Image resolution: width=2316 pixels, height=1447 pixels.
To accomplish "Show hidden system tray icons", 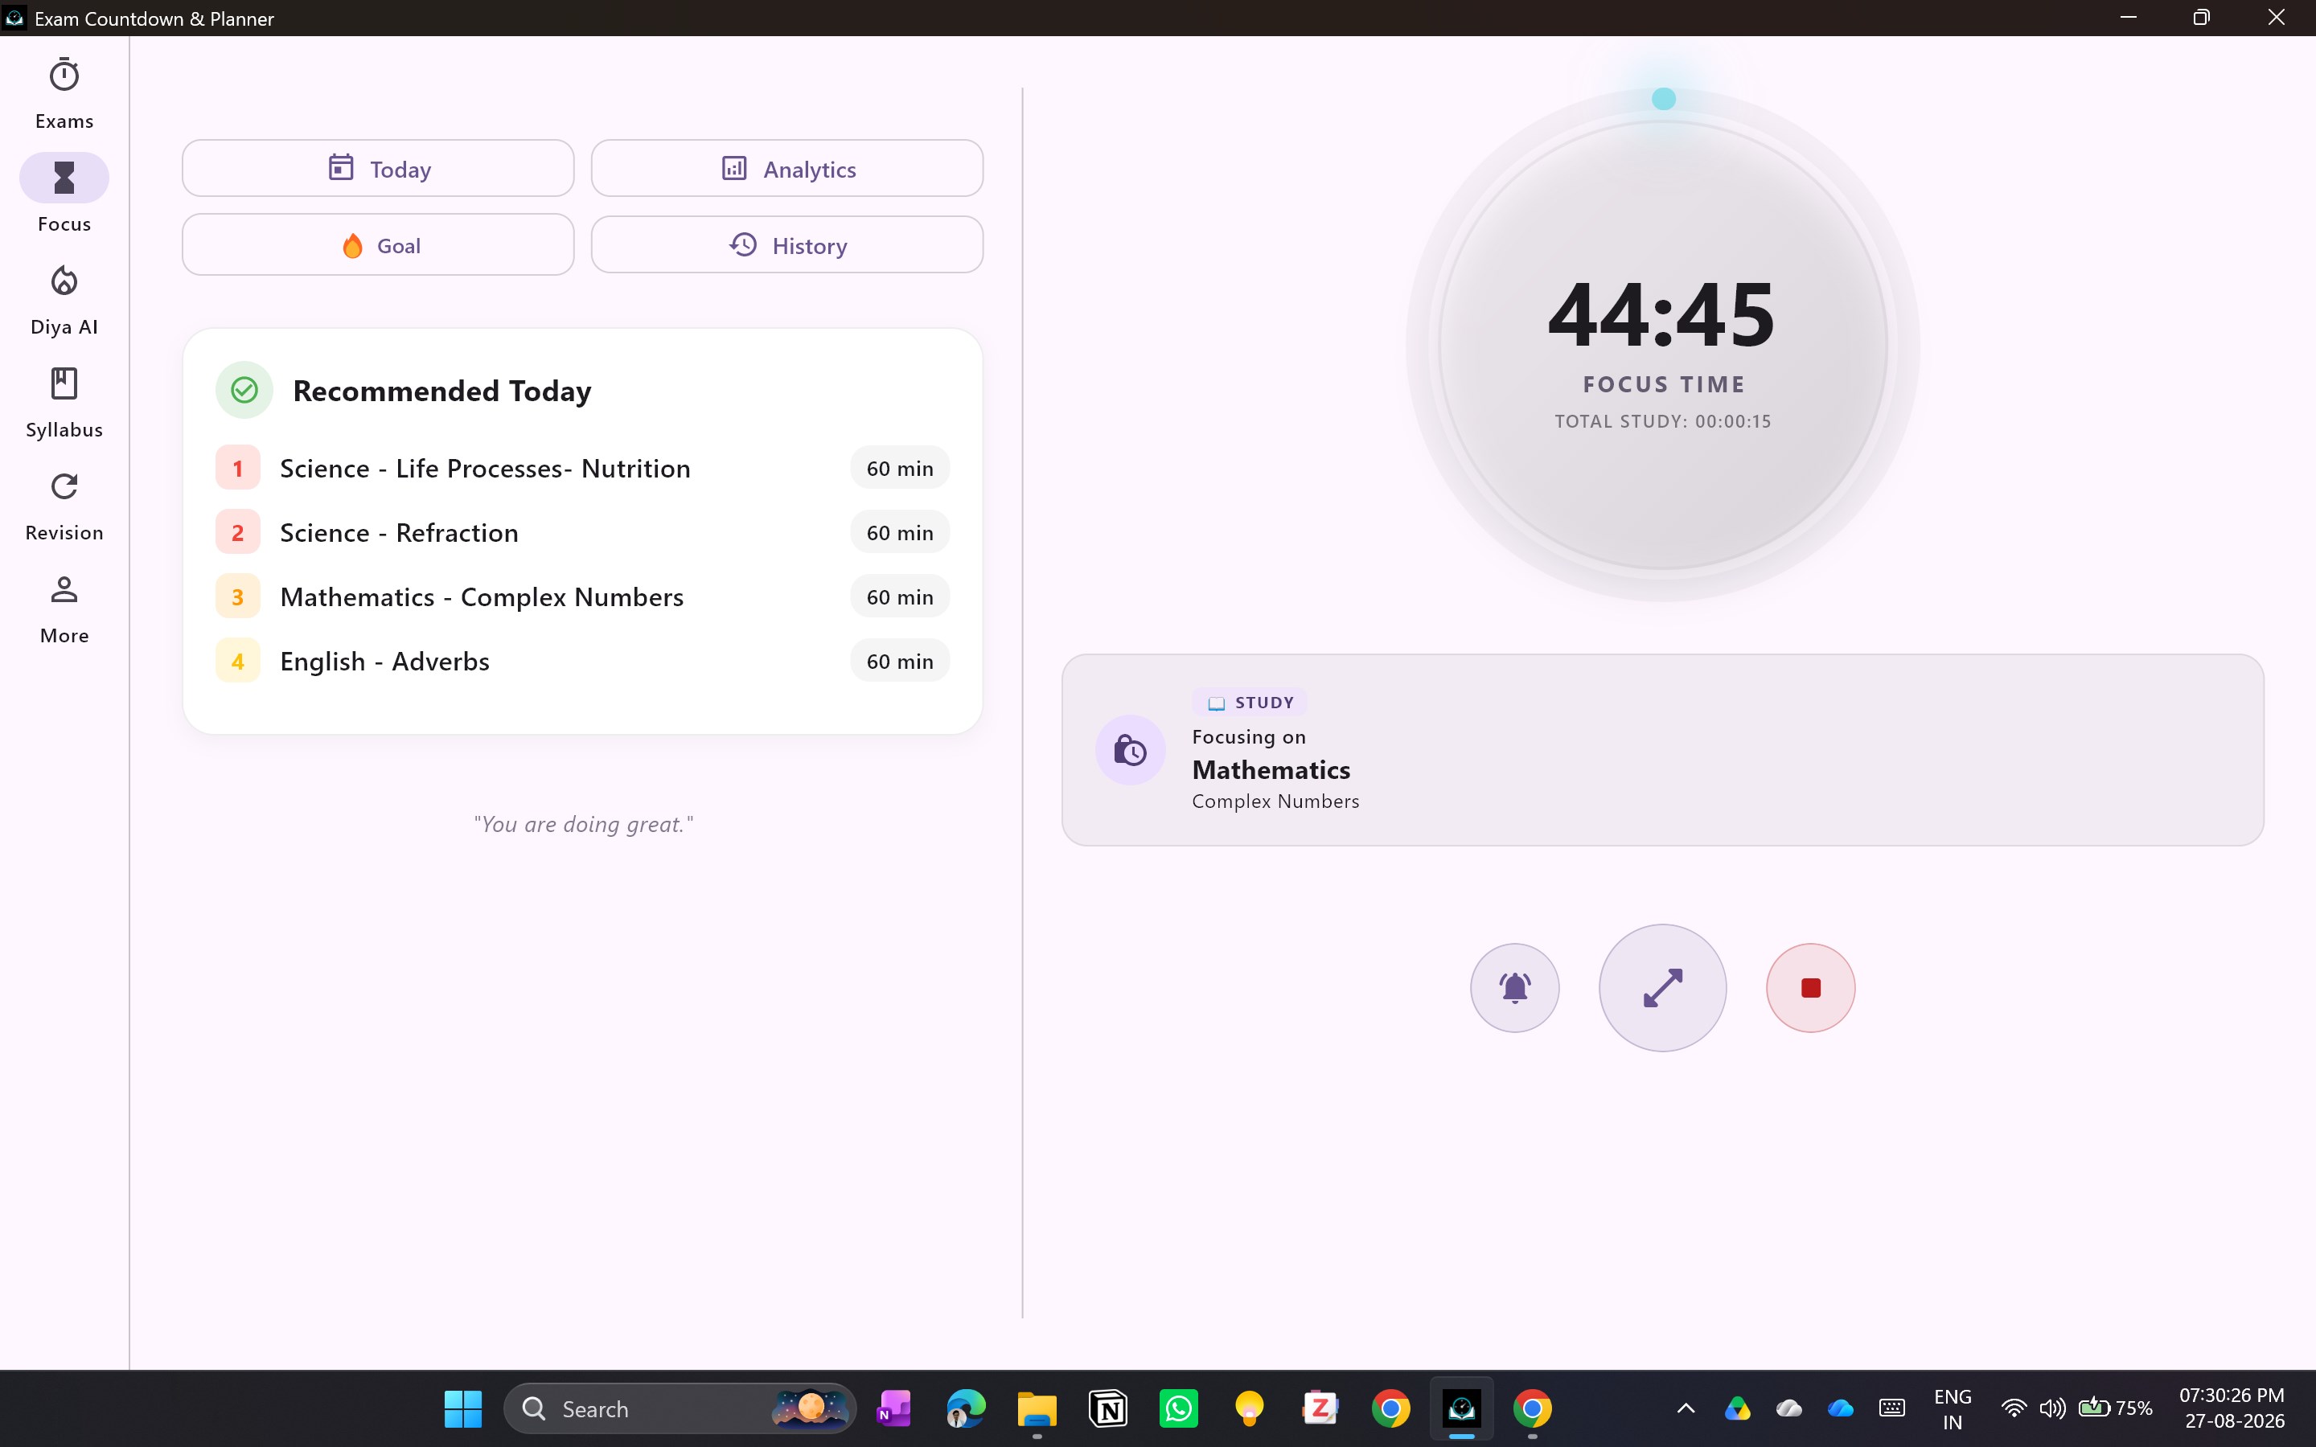I will [1686, 1408].
